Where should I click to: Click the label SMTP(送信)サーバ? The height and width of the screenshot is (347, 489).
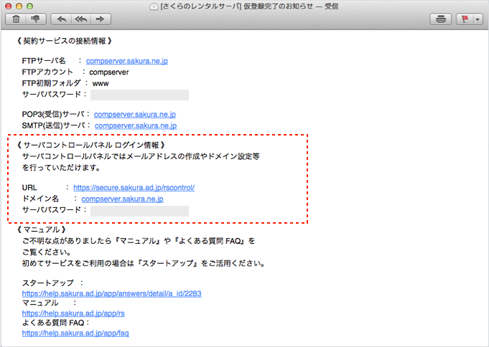[x=54, y=126]
